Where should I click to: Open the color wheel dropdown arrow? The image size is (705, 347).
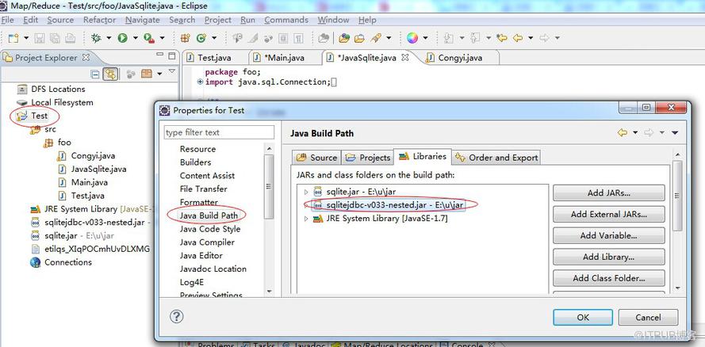(x=425, y=38)
